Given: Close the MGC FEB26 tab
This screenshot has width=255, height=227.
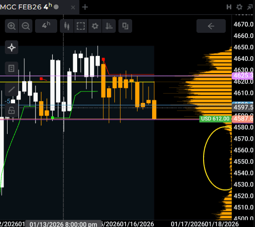Looking at the screenshot, I should 73,8.
